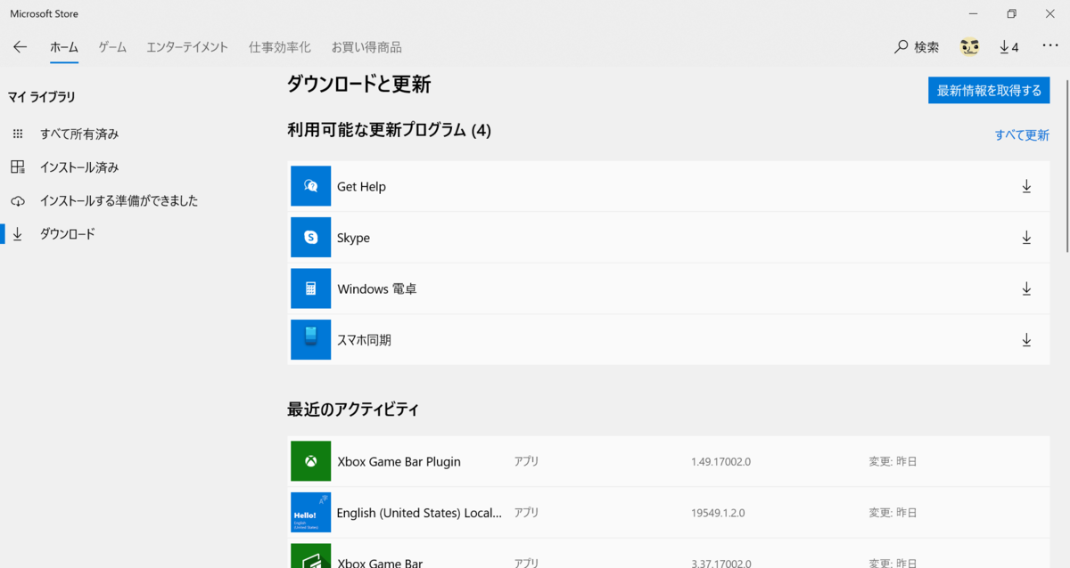Switch to the ゲーム tab
Image resolution: width=1070 pixels, height=568 pixels.
tap(112, 47)
